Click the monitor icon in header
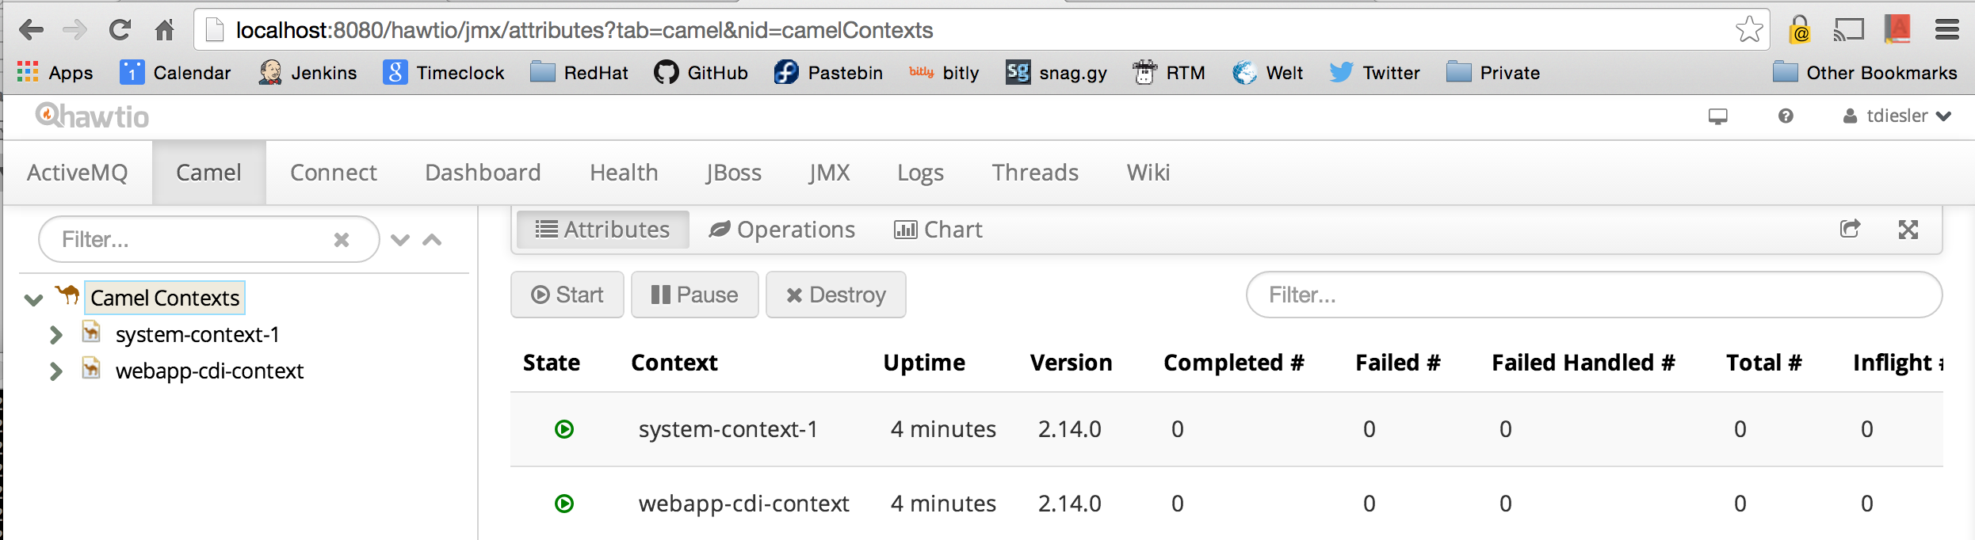Viewport: 1975px width, 540px height. click(1717, 116)
